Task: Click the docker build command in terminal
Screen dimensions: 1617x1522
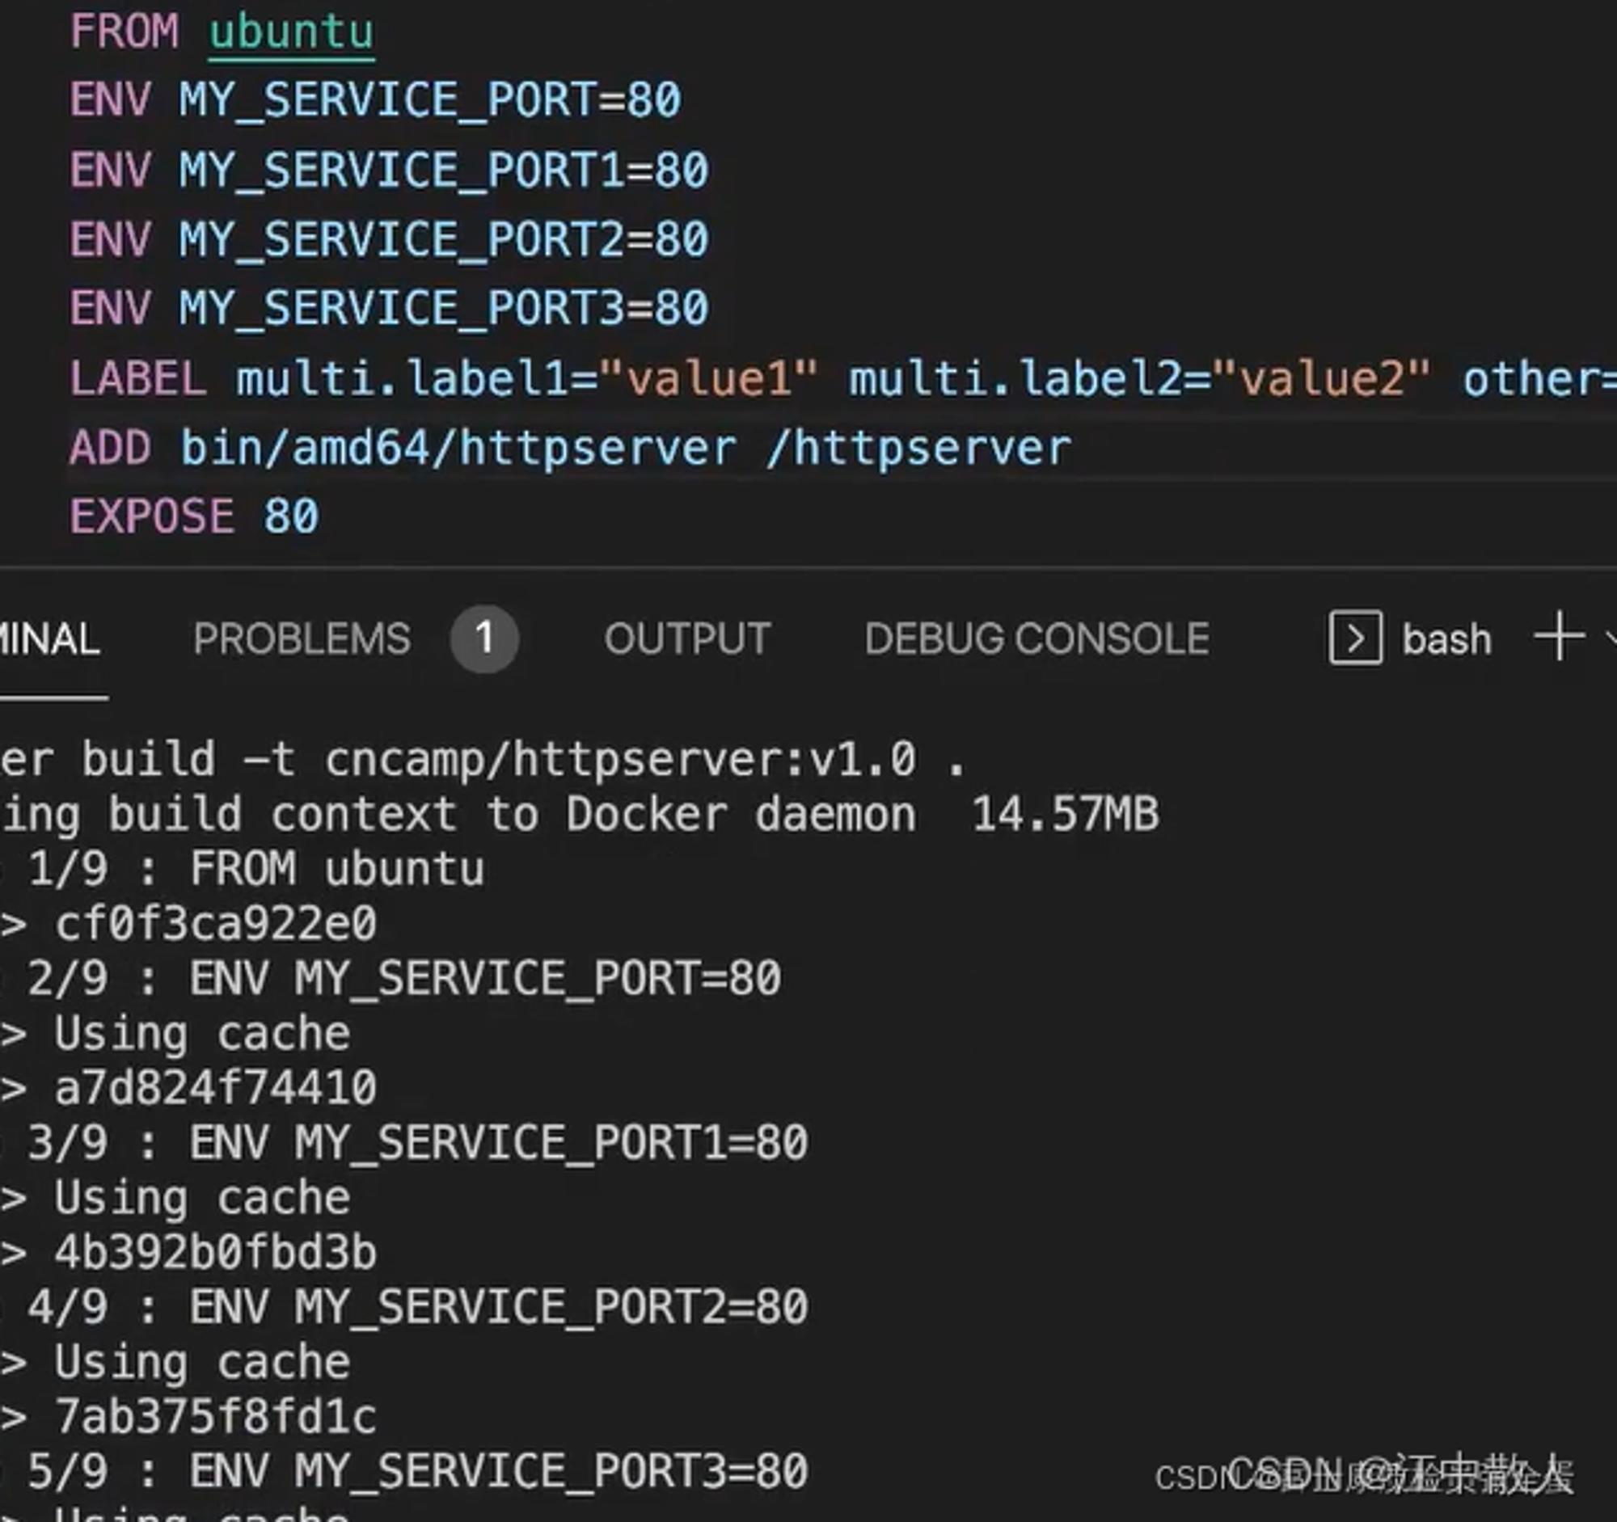Action: (x=483, y=759)
